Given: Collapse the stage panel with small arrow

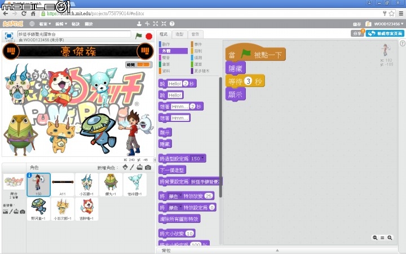Looking at the screenshot, I should coord(155,160).
